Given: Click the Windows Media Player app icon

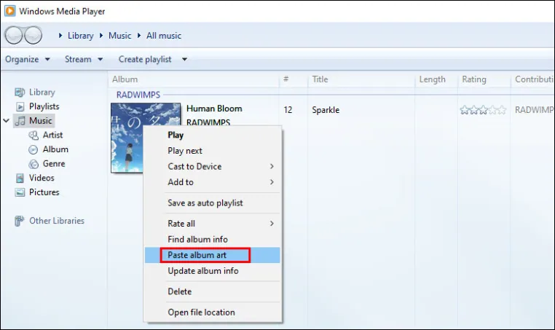Looking at the screenshot, I should [10, 11].
